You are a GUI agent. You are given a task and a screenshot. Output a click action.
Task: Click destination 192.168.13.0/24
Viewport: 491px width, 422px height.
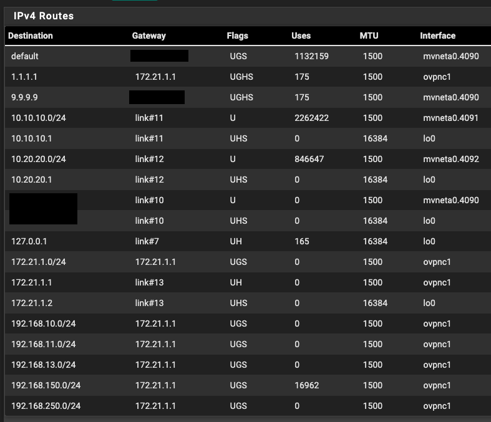44,365
